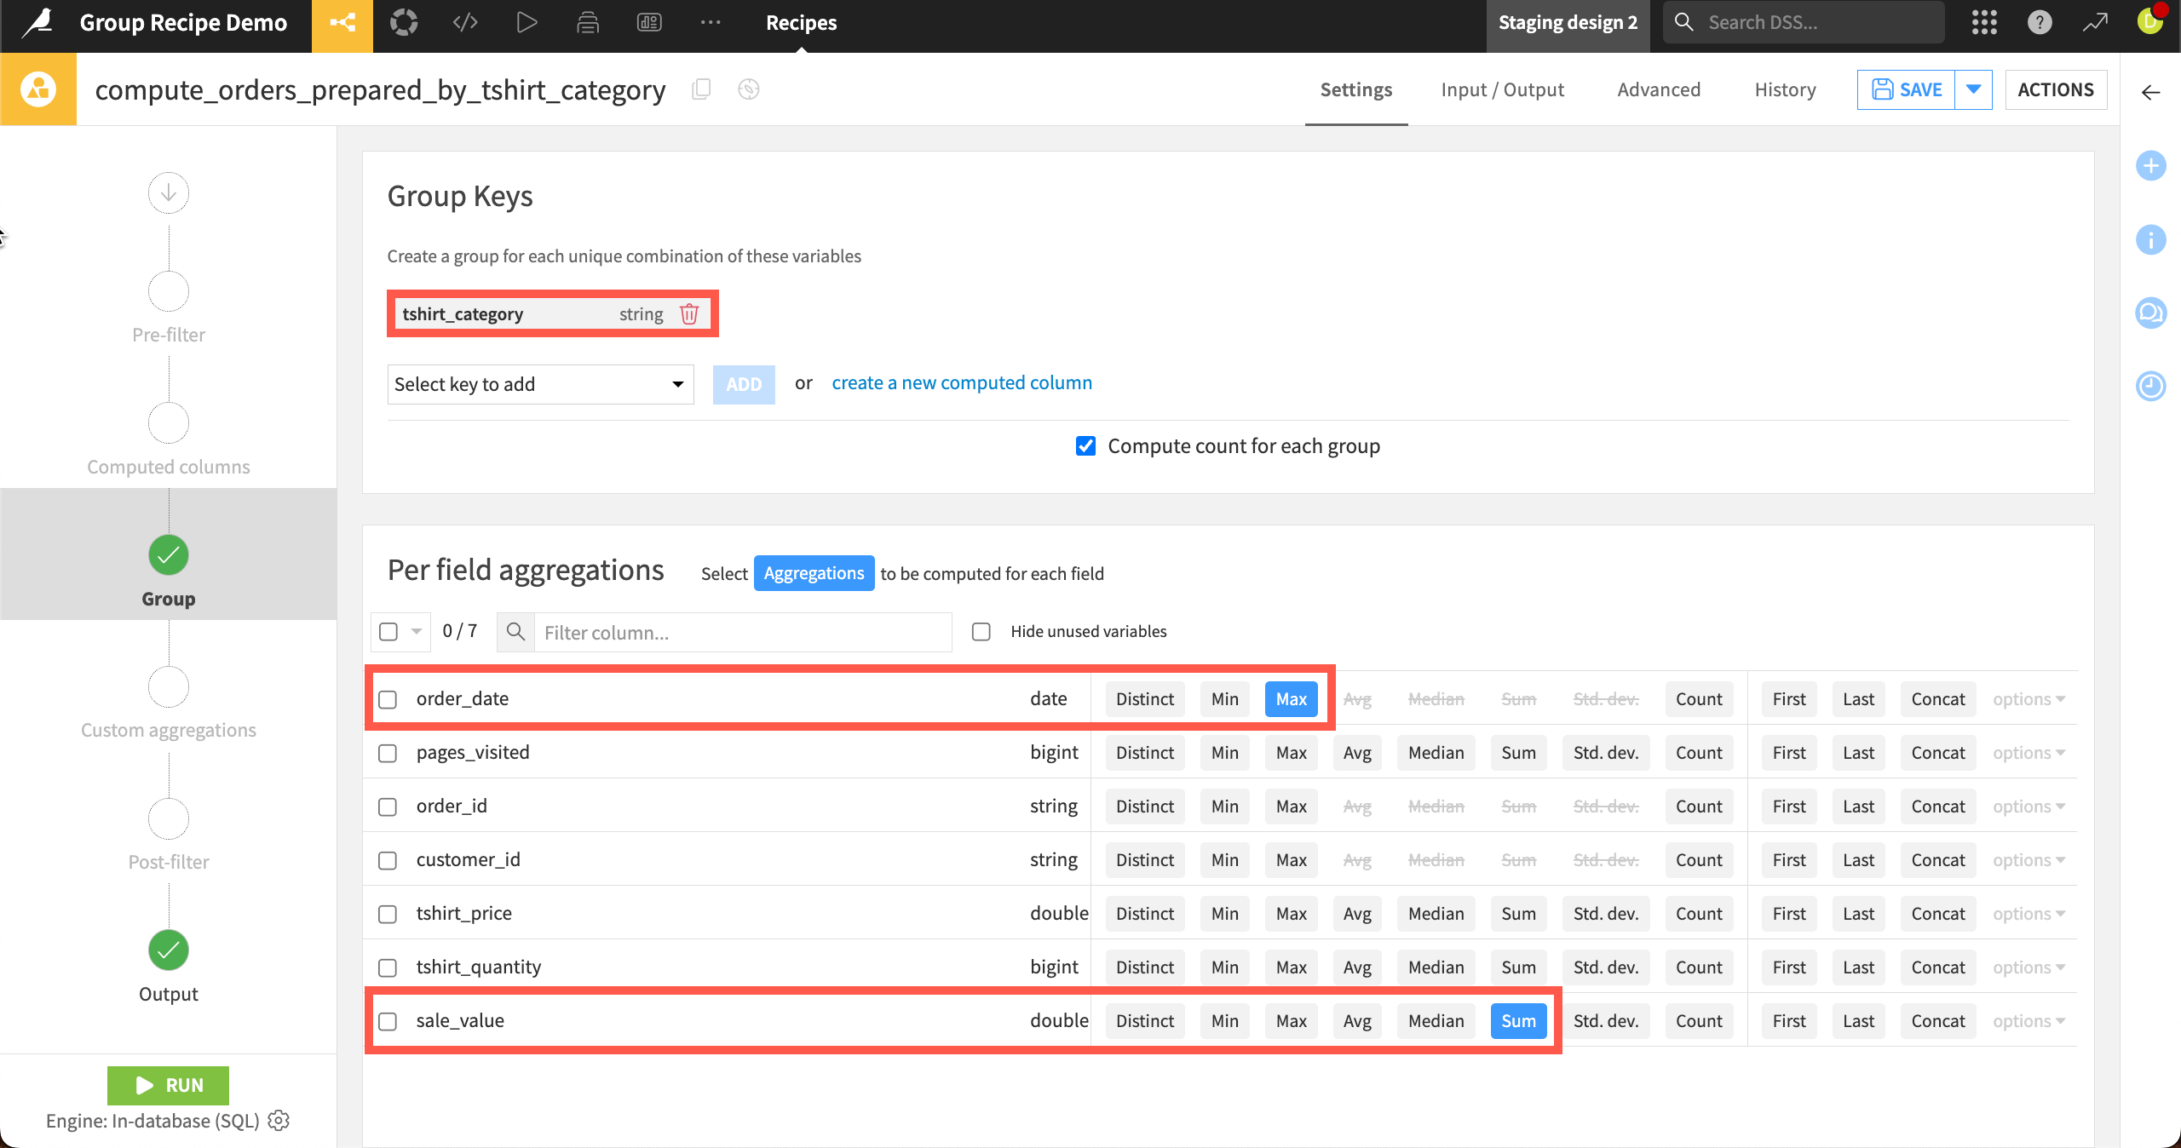The width and height of the screenshot is (2181, 1148).
Task: Check Hide unused variables
Action: (x=981, y=632)
